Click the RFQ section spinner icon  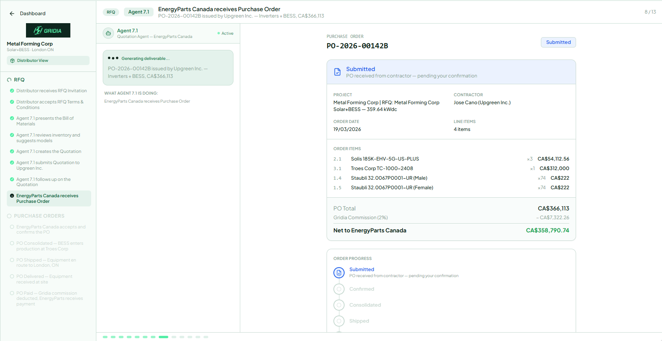9,80
